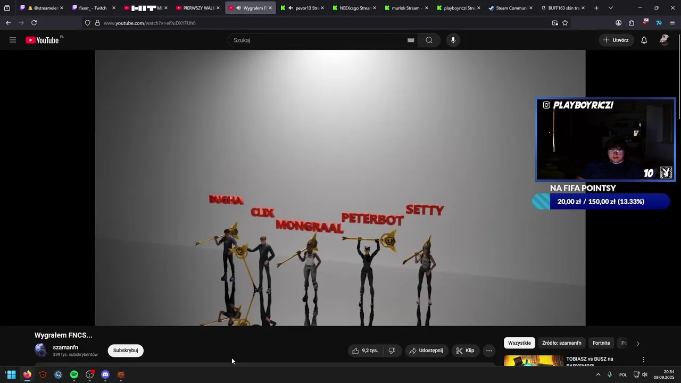
Task: Click the search magnifier button
Action: pos(429,40)
